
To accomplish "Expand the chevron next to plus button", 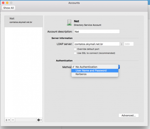I will pos(9,120).
